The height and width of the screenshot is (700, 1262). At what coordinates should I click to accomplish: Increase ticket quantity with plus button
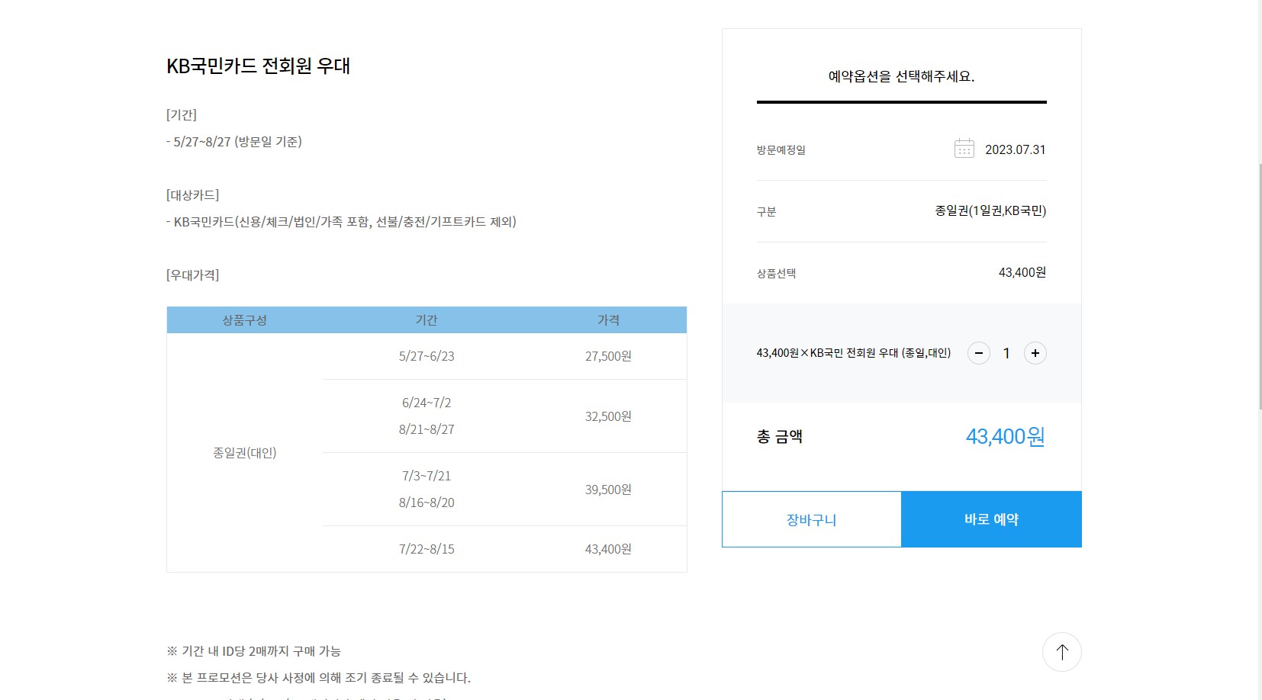coord(1035,353)
